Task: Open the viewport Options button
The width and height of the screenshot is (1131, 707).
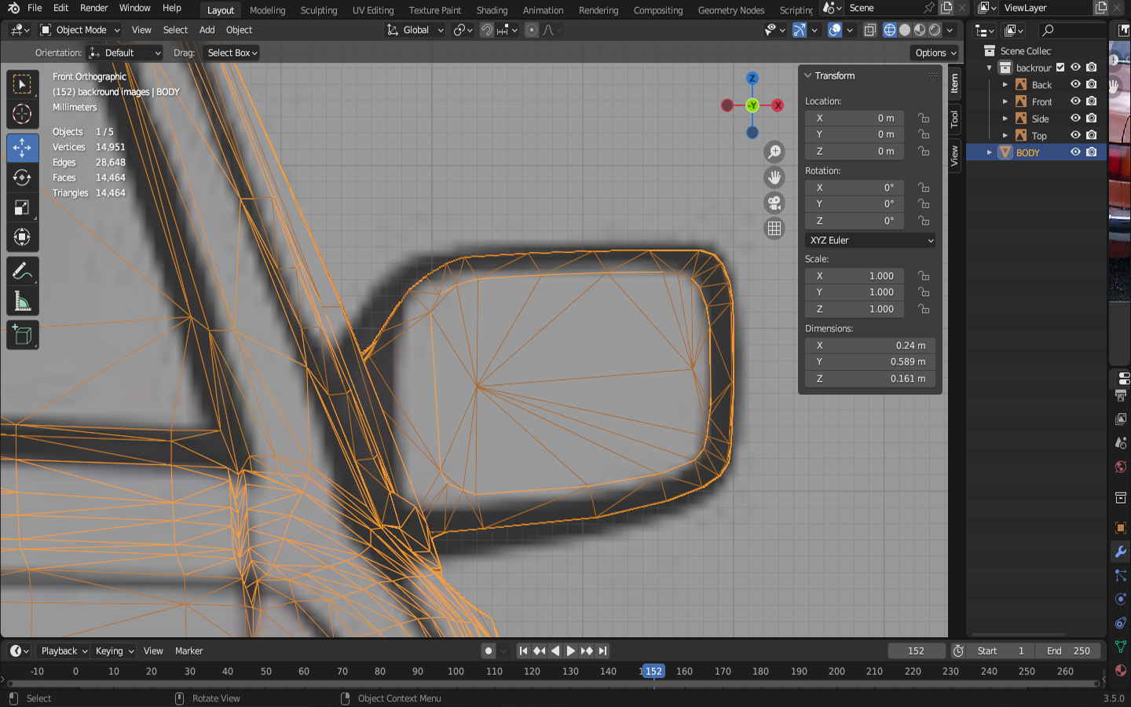Action: tap(935, 53)
